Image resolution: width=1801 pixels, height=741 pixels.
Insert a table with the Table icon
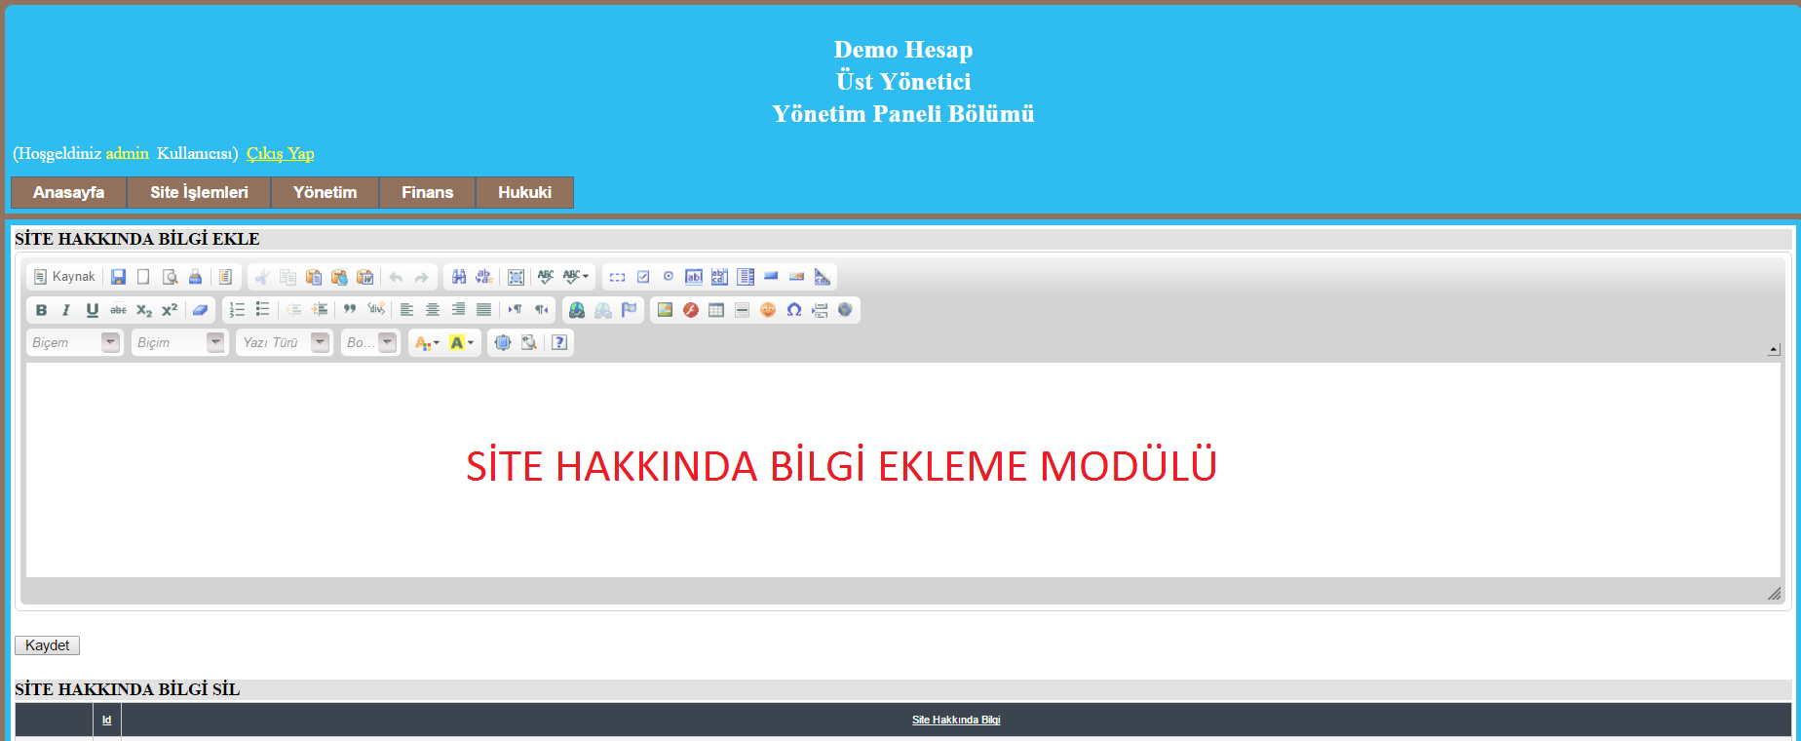pyautogui.click(x=716, y=310)
